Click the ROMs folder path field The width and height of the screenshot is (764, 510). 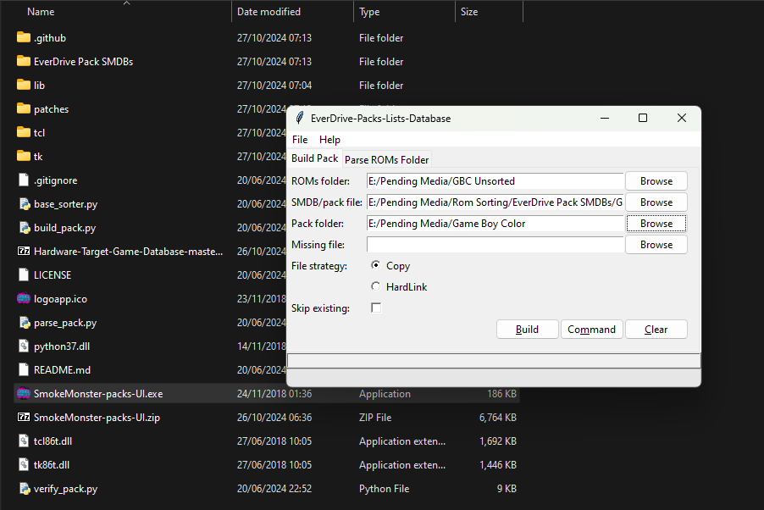click(495, 181)
